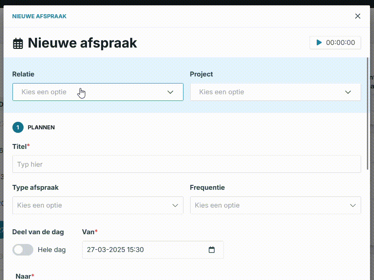Viewport: 374px width, 280px height.
Task: Click the Van date-time field
Action: click(x=153, y=250)
